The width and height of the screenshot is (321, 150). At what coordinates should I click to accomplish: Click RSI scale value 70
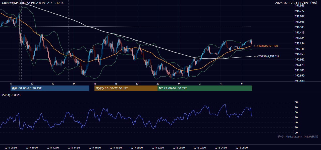point(296,107)
